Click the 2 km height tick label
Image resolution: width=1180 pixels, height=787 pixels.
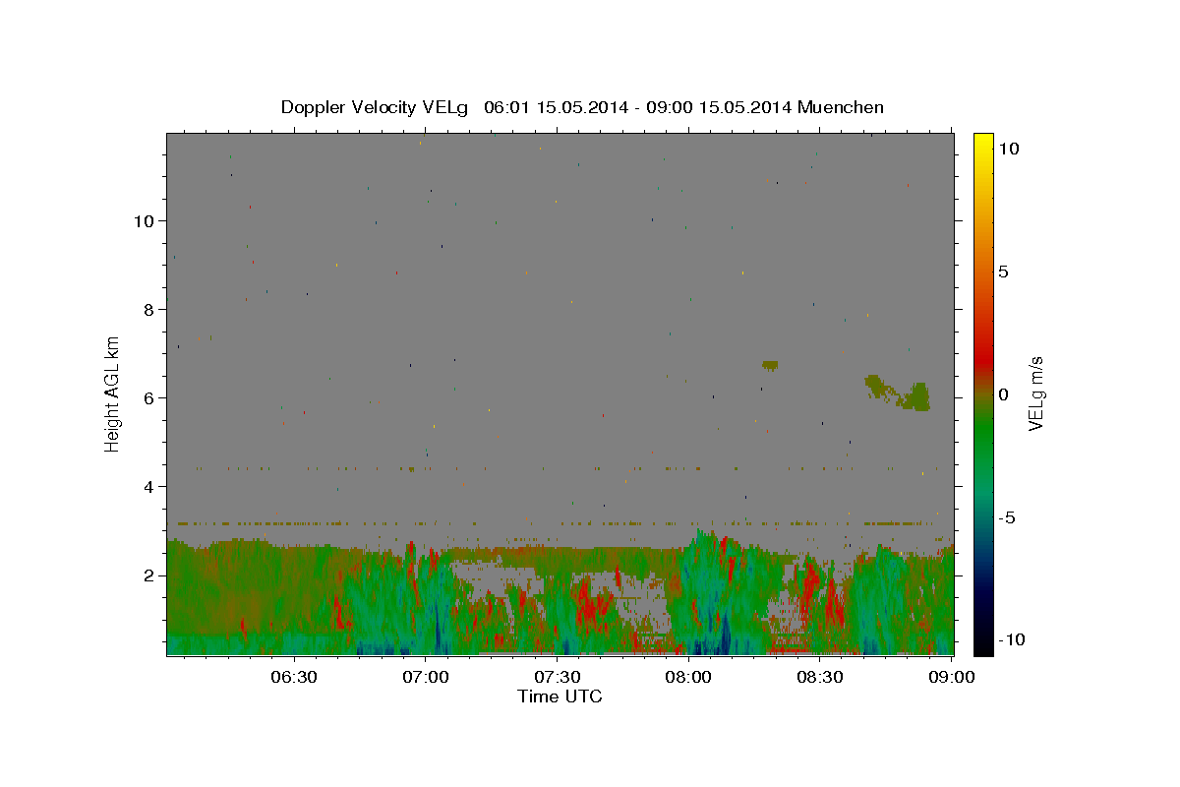pos(148,575)
